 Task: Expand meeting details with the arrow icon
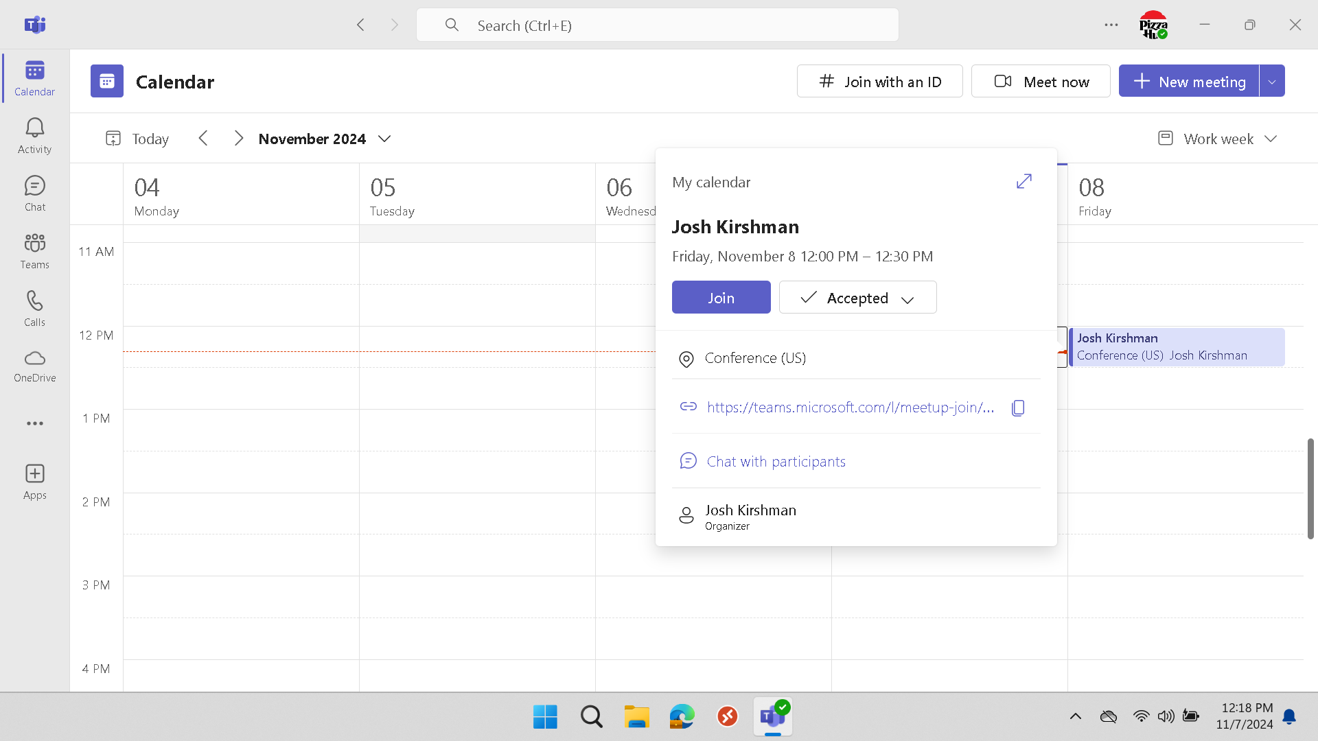coord(1024,181)
